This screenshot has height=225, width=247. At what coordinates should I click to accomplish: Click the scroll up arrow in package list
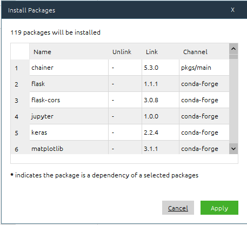[233, 49]
